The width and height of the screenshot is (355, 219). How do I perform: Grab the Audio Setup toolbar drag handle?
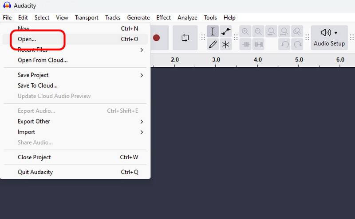[x=307, y=38]
